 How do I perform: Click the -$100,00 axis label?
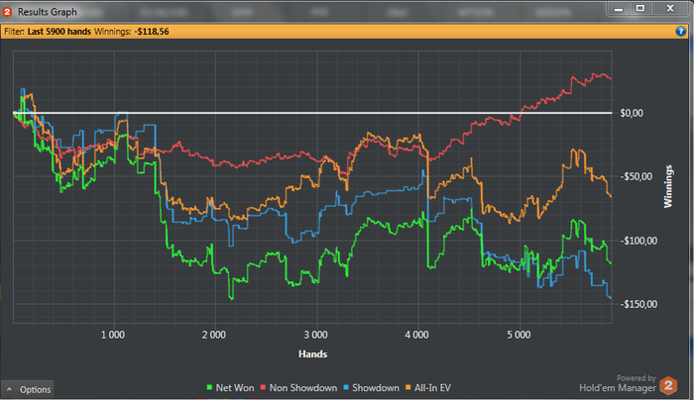coord(638,241)
